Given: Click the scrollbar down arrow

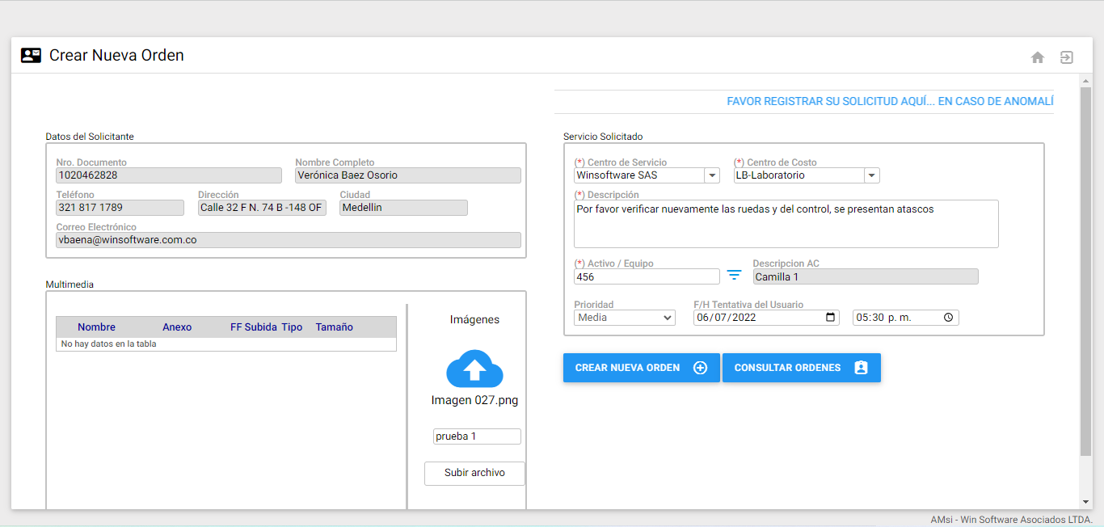Looking at the screenshot, I should pyautogui.click(x=1085, y=502).
